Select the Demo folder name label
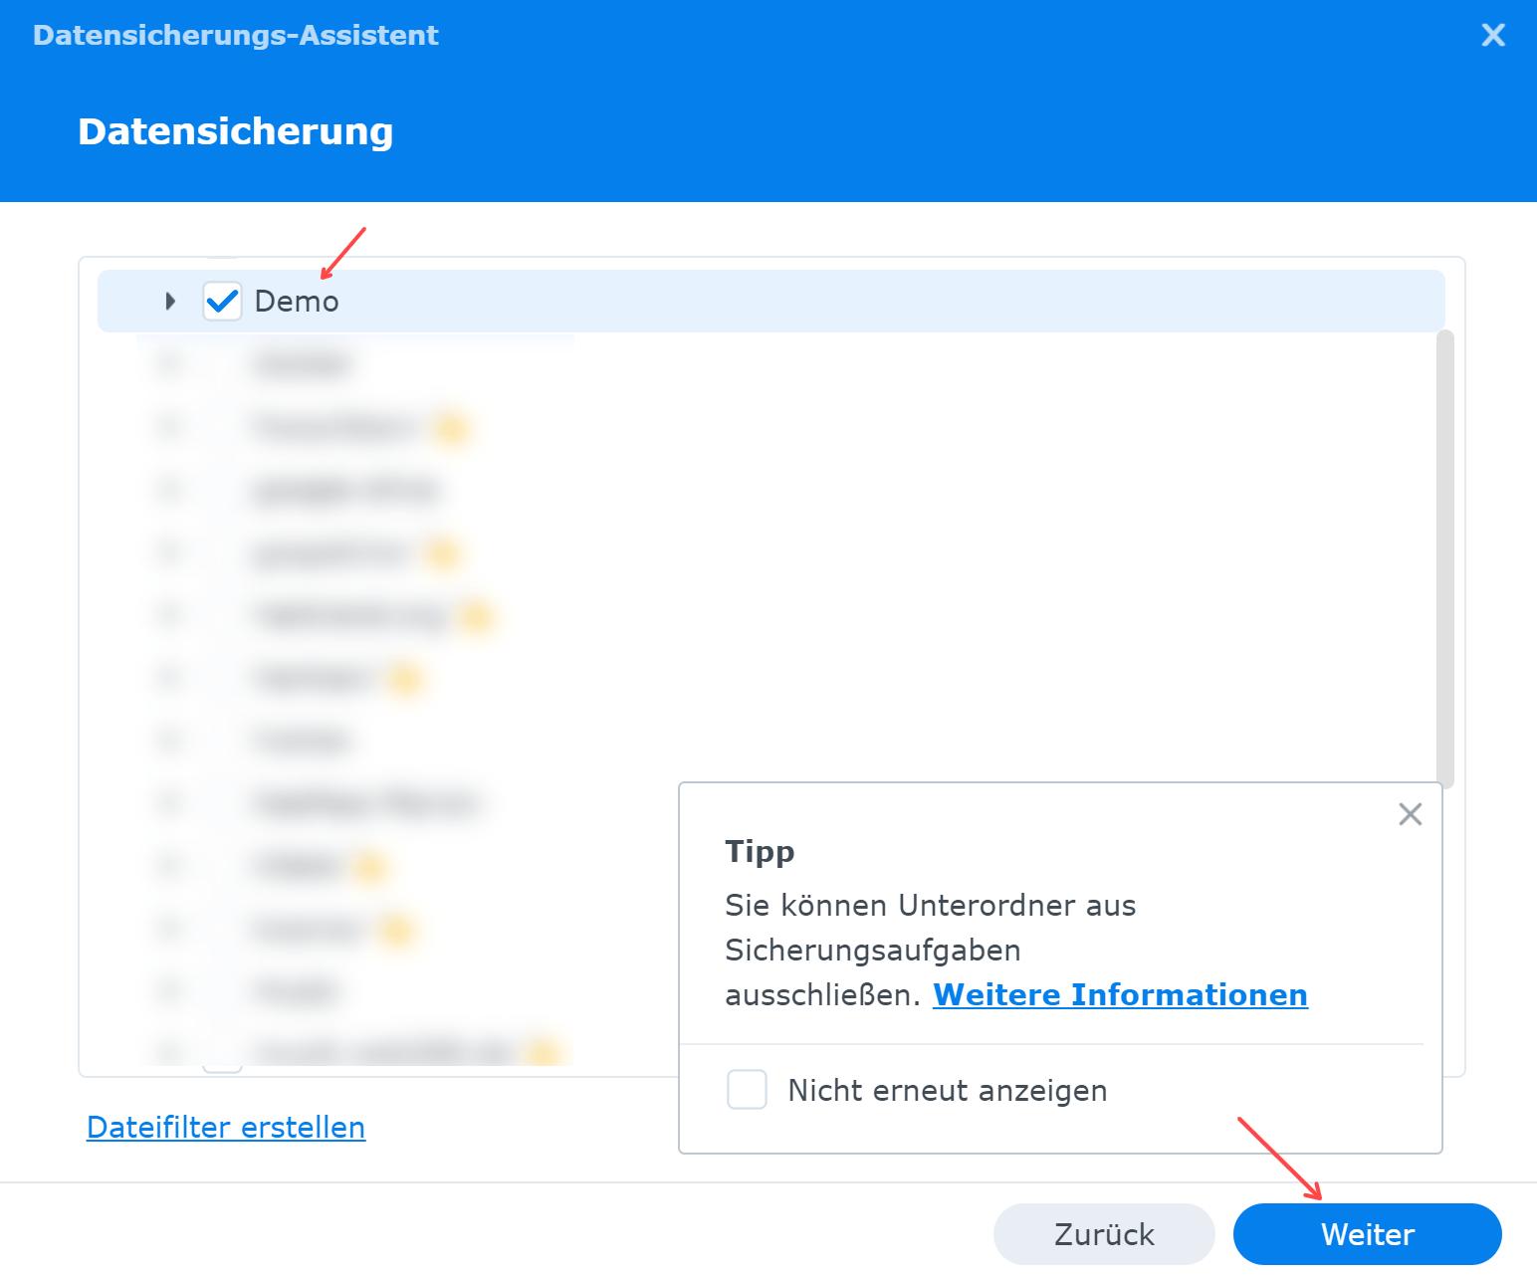 coord(297,302)
